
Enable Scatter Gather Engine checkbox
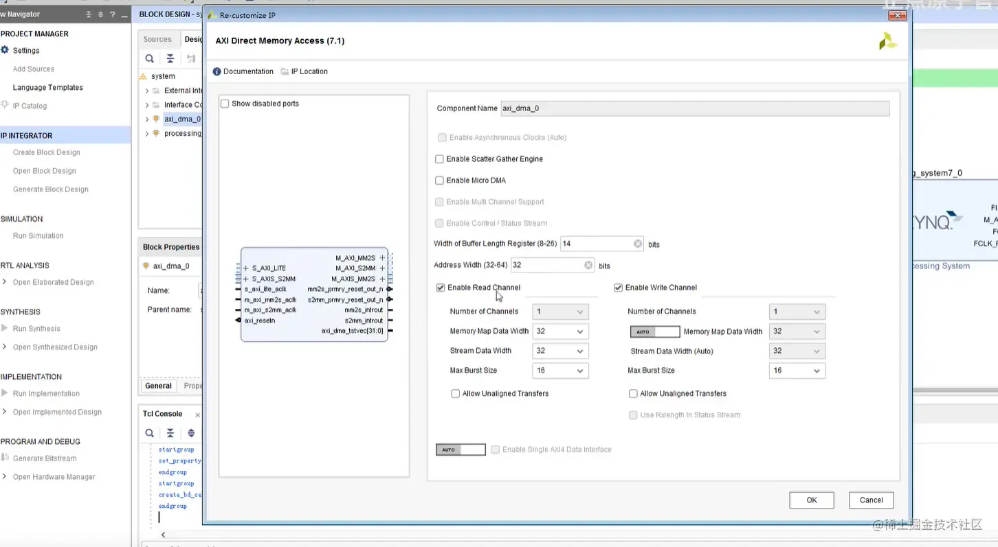439,159
